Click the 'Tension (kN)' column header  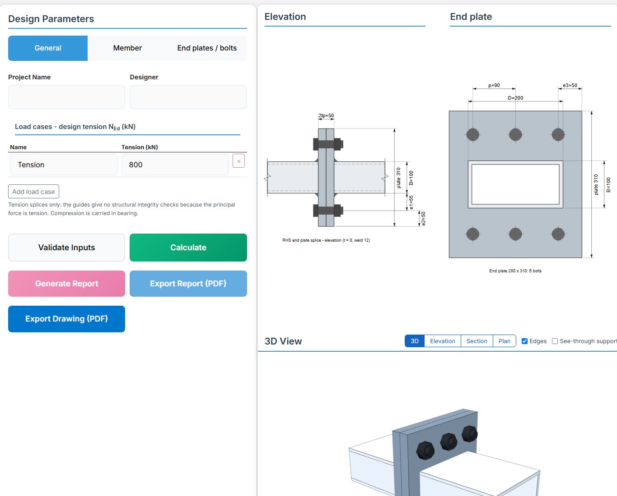tap(140, 147)
